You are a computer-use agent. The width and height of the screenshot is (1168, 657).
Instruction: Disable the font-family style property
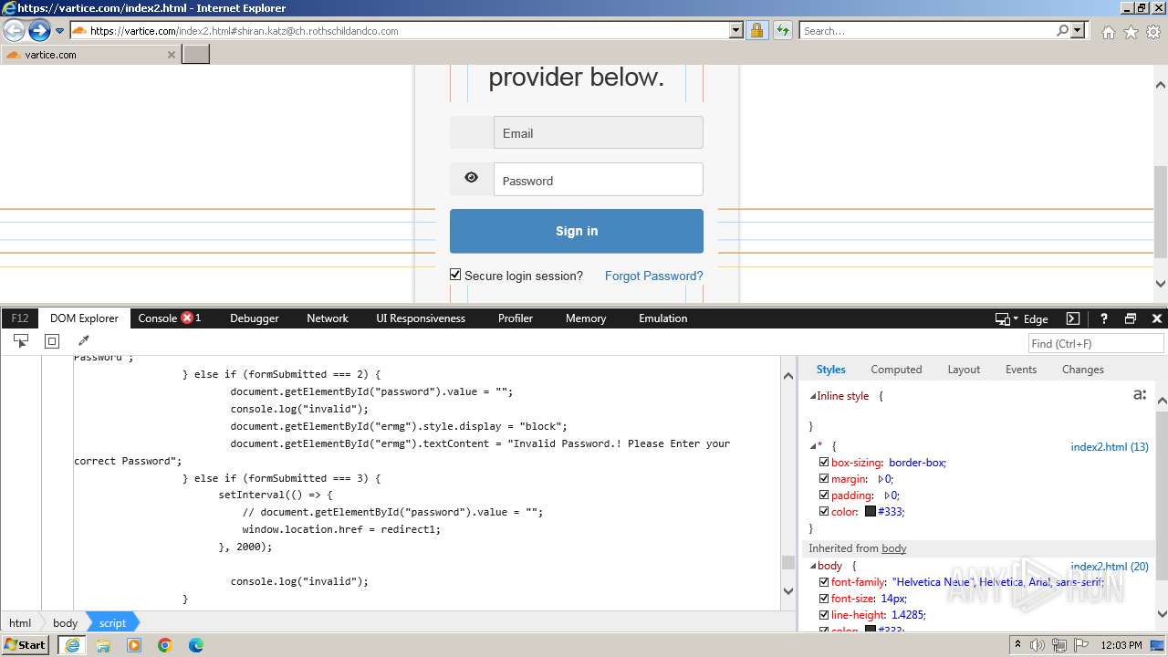824,582
